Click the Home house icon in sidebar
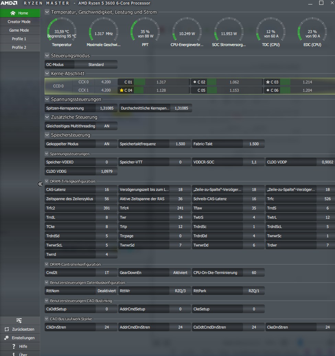 coord(13,13)
